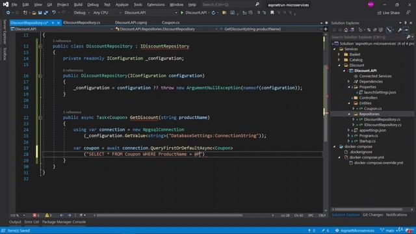Start debugging with green Discount.API play button
Screen dimensions: 416x234
coord(194,12)
